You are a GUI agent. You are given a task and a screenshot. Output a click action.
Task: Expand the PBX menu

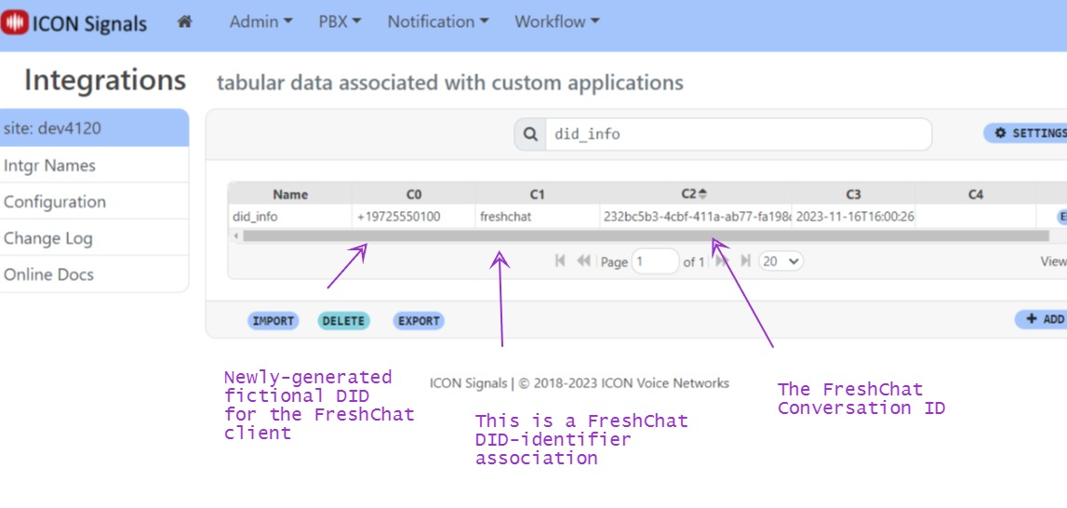click(340, 21)
